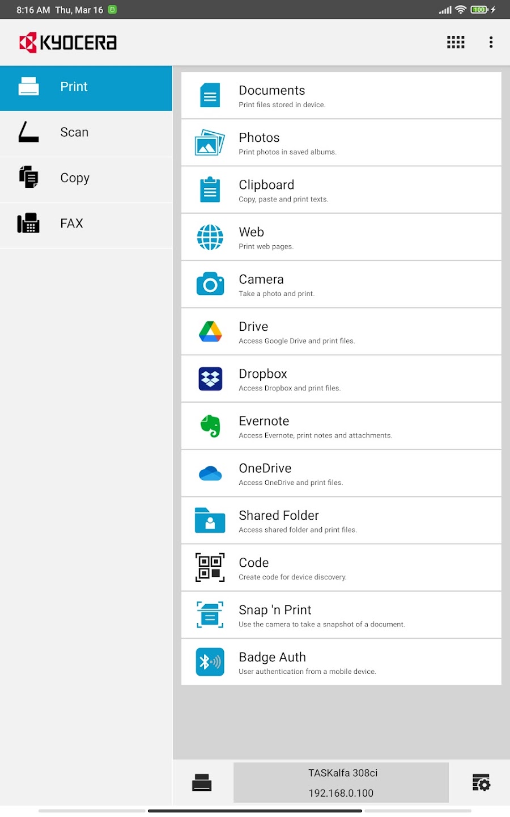Open the three-dot overflow menu

point(491,42)
